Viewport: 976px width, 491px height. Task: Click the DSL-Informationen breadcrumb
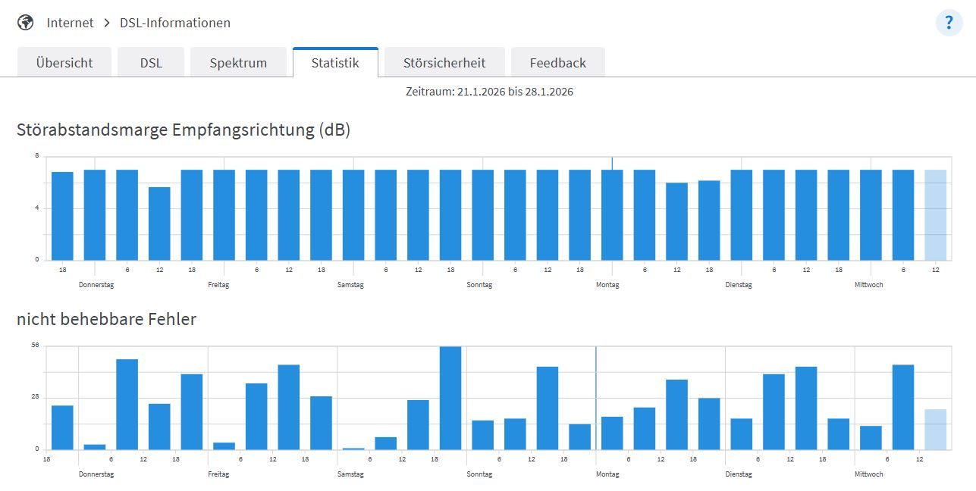(x=175, y=23)
